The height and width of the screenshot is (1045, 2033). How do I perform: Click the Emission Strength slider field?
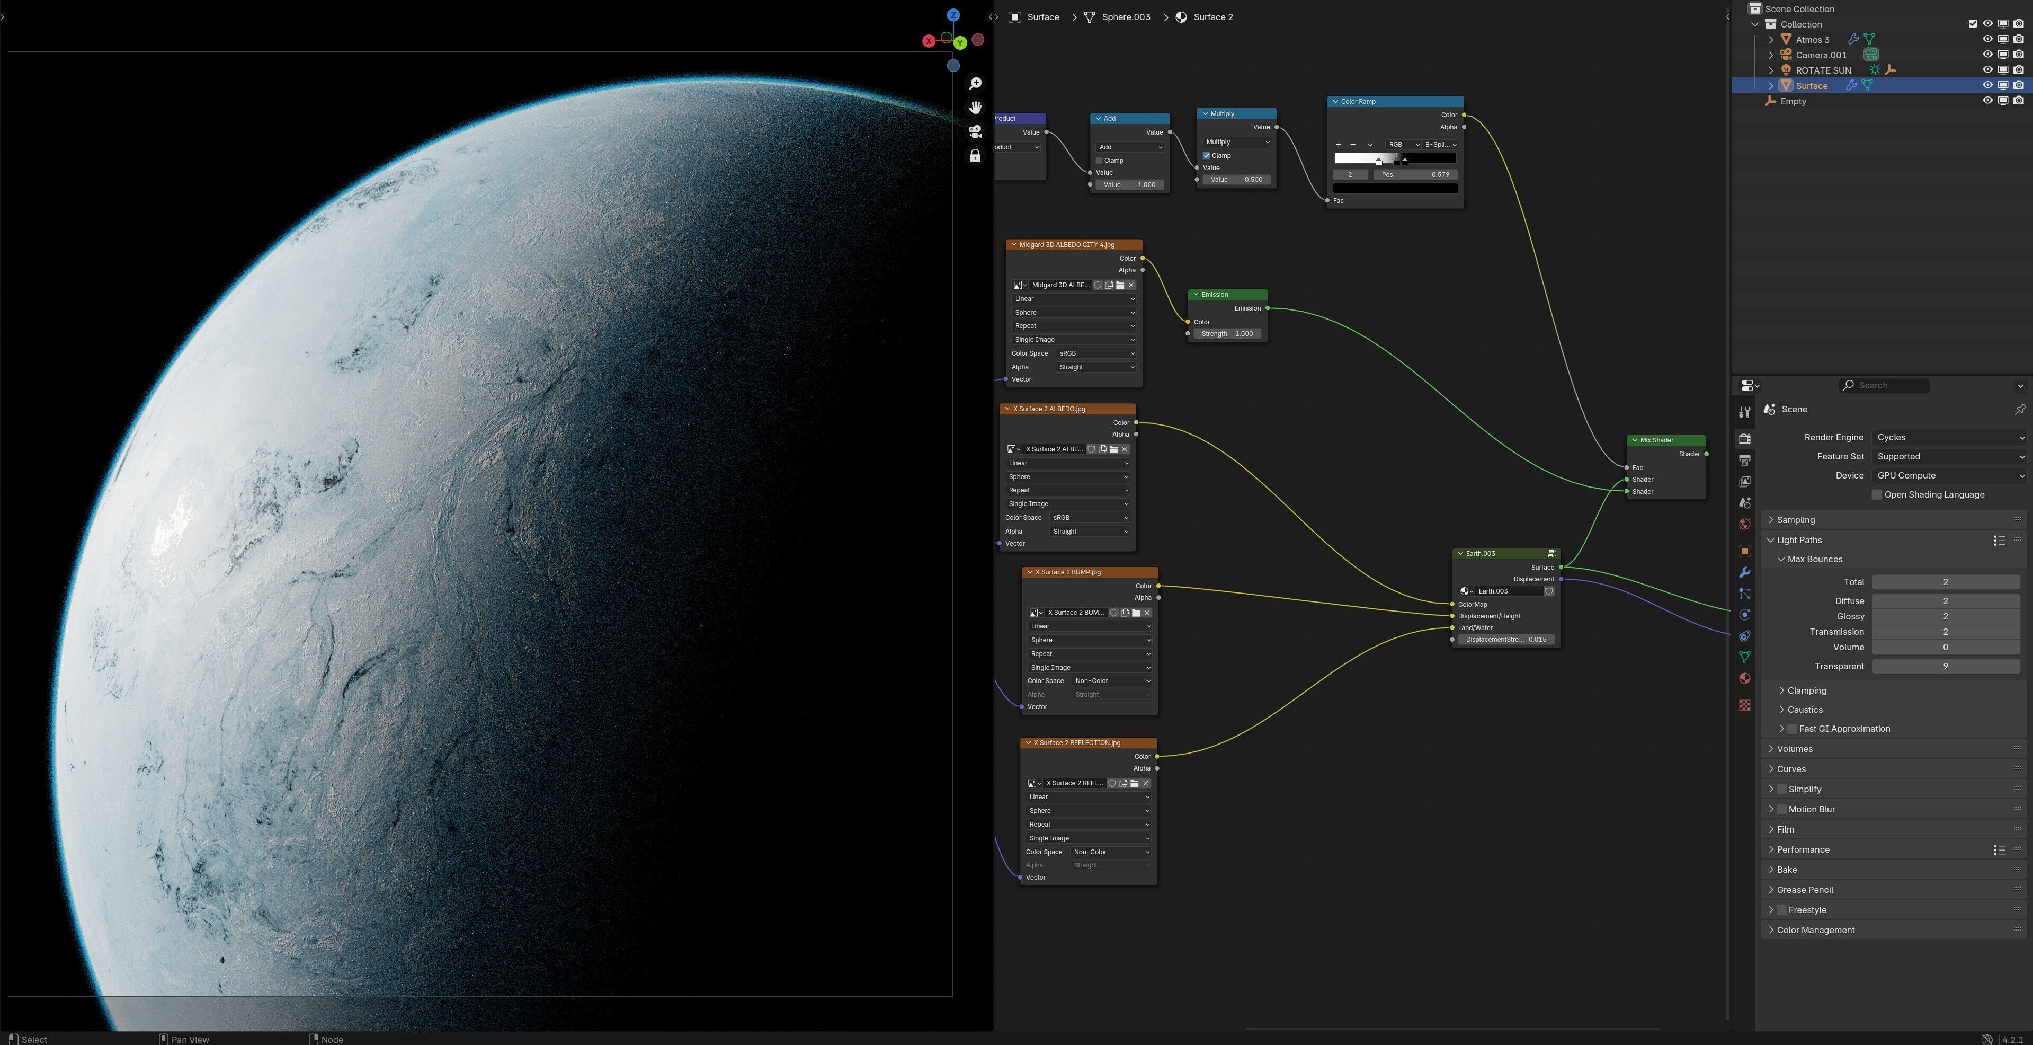[x=1227, y=334]
